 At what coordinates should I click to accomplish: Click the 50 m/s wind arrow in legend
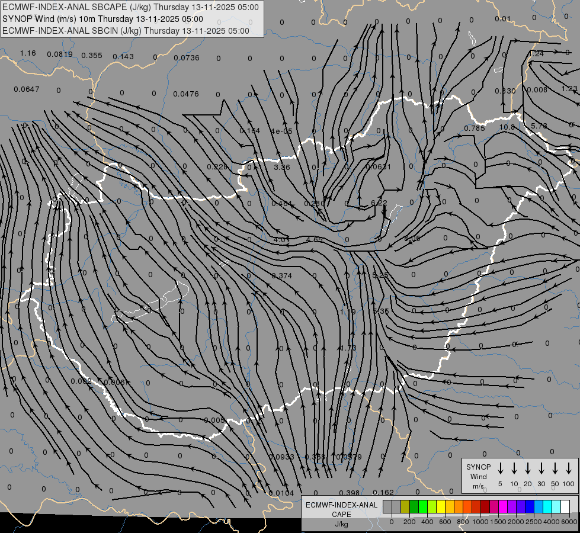555,468
